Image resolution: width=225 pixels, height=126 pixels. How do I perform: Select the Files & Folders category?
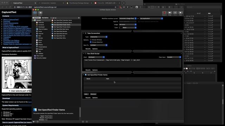pos(43,29)
